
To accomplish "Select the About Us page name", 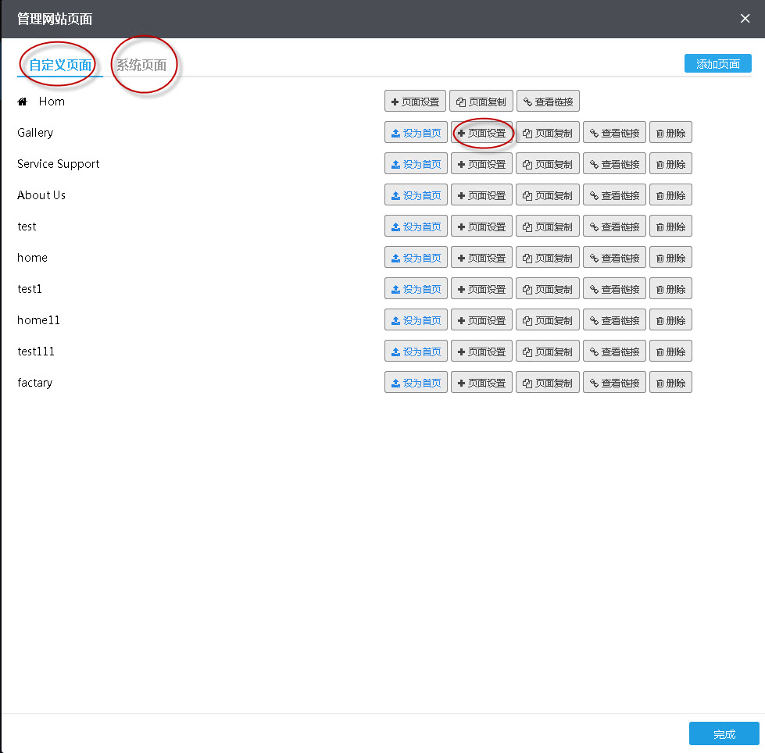I will [41, 195].
